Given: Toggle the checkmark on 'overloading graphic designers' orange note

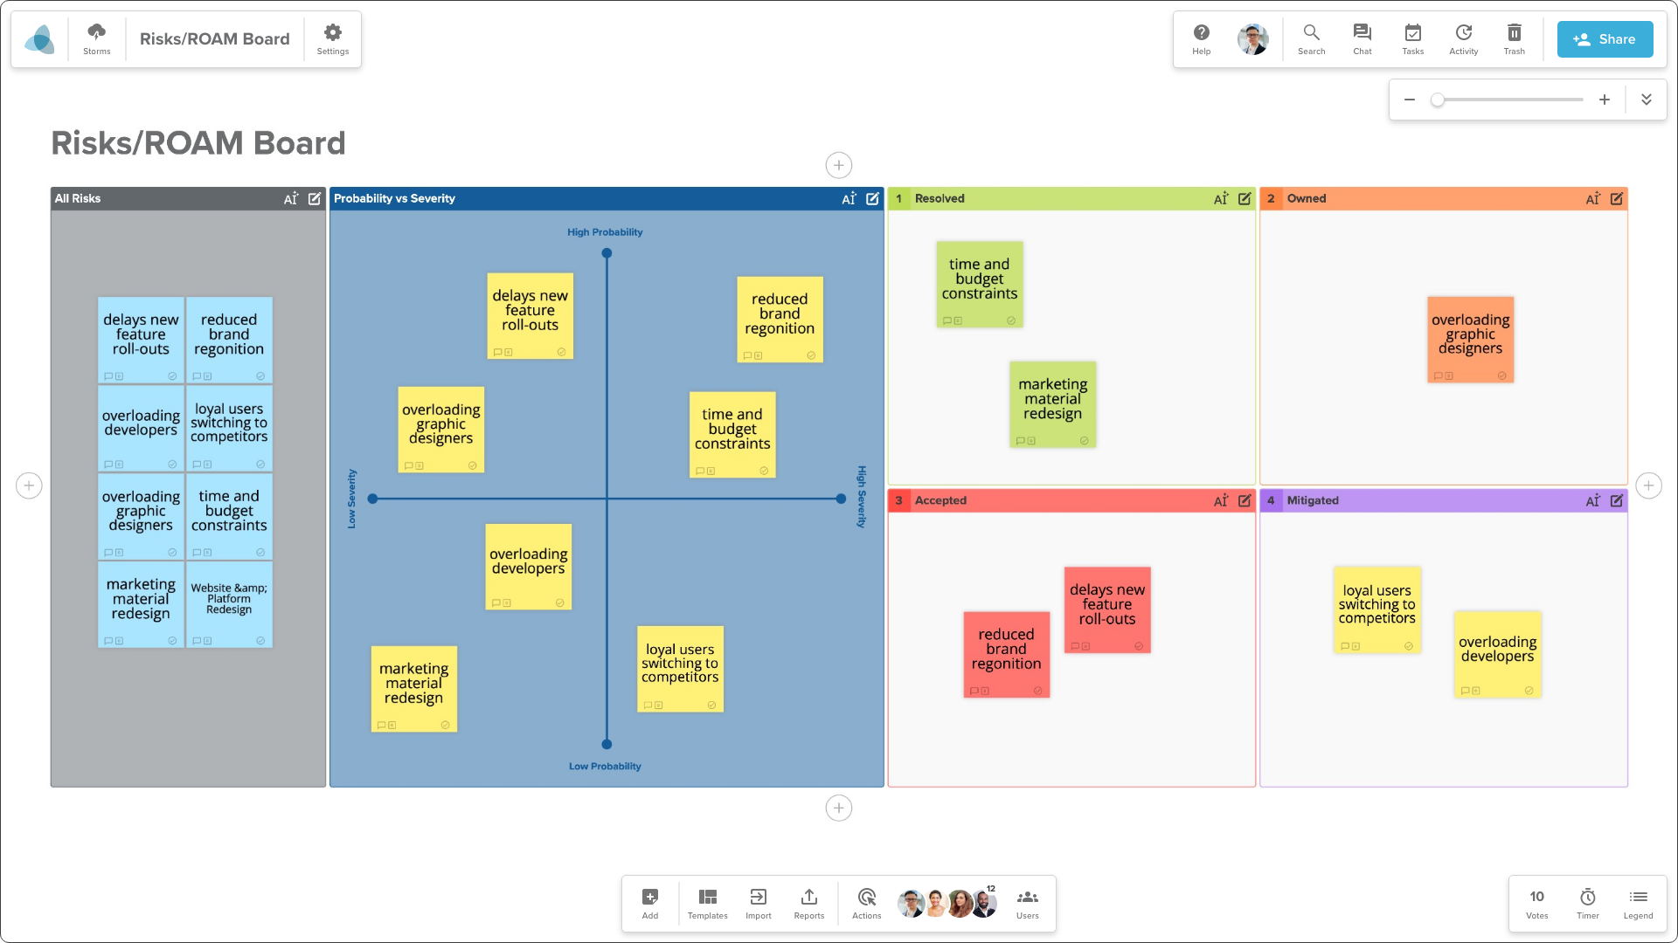Looking at the screenshot, I should 1501,376.
